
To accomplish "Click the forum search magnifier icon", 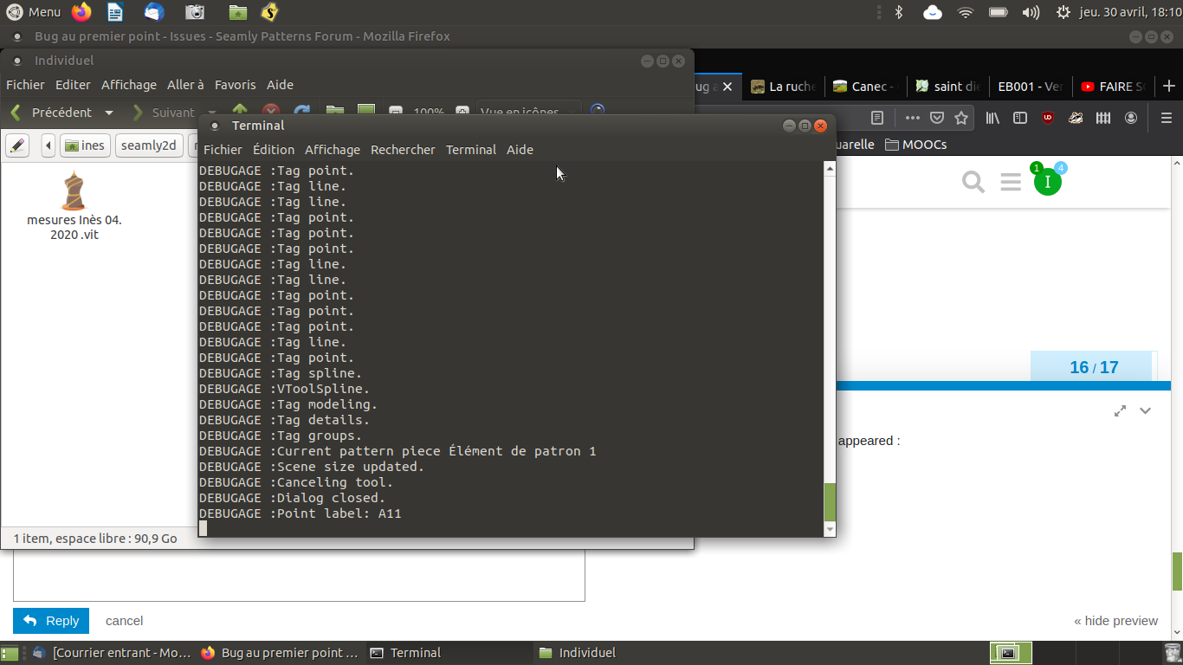I will (x=973, y=182).
